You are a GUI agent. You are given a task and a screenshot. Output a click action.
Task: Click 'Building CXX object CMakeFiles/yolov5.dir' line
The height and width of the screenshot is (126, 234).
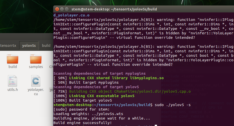tap(130, 92)
